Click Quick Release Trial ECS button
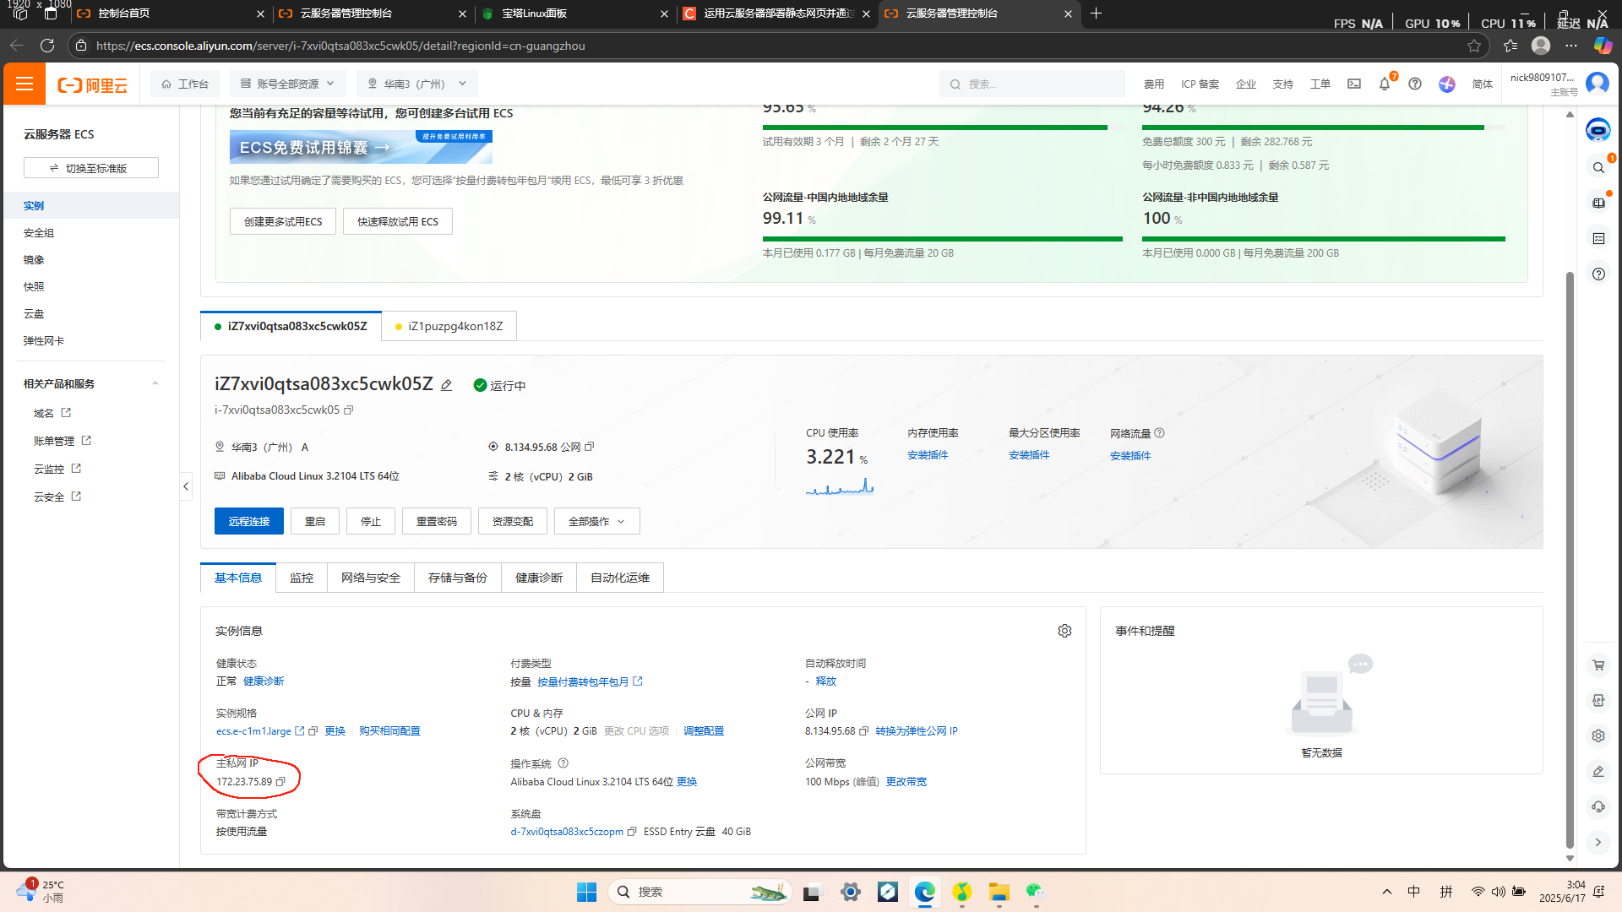 coord(398,221)
